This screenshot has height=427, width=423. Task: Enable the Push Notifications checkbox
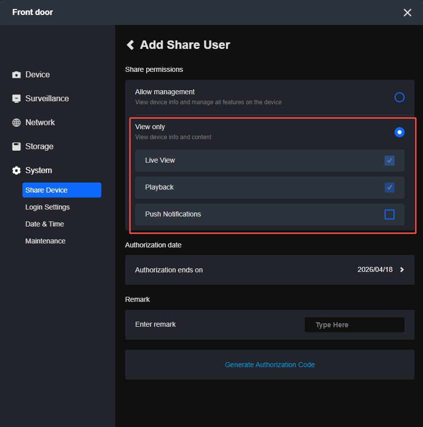coord(390,214)
